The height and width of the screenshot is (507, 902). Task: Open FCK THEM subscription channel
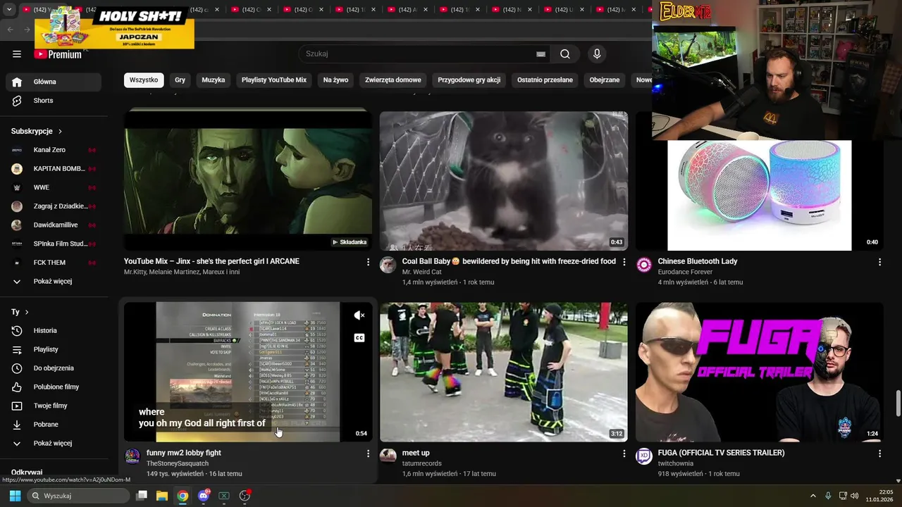coord(54,263)
